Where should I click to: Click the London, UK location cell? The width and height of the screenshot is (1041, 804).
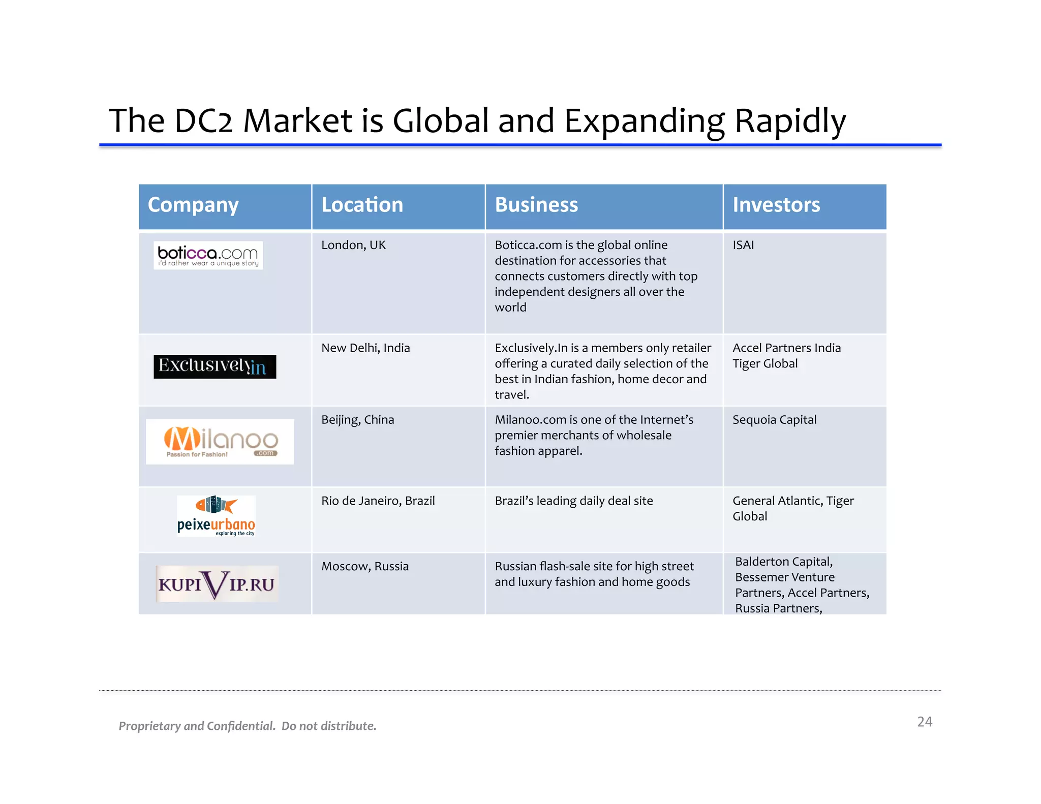(x=353, y=245)
